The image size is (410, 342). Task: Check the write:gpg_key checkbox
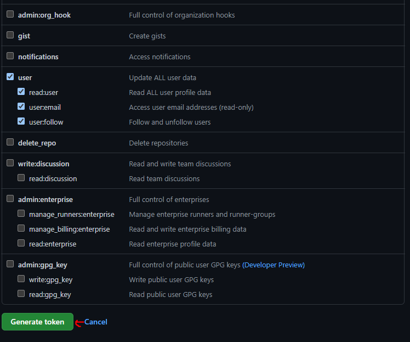click(x=21, y=279)
